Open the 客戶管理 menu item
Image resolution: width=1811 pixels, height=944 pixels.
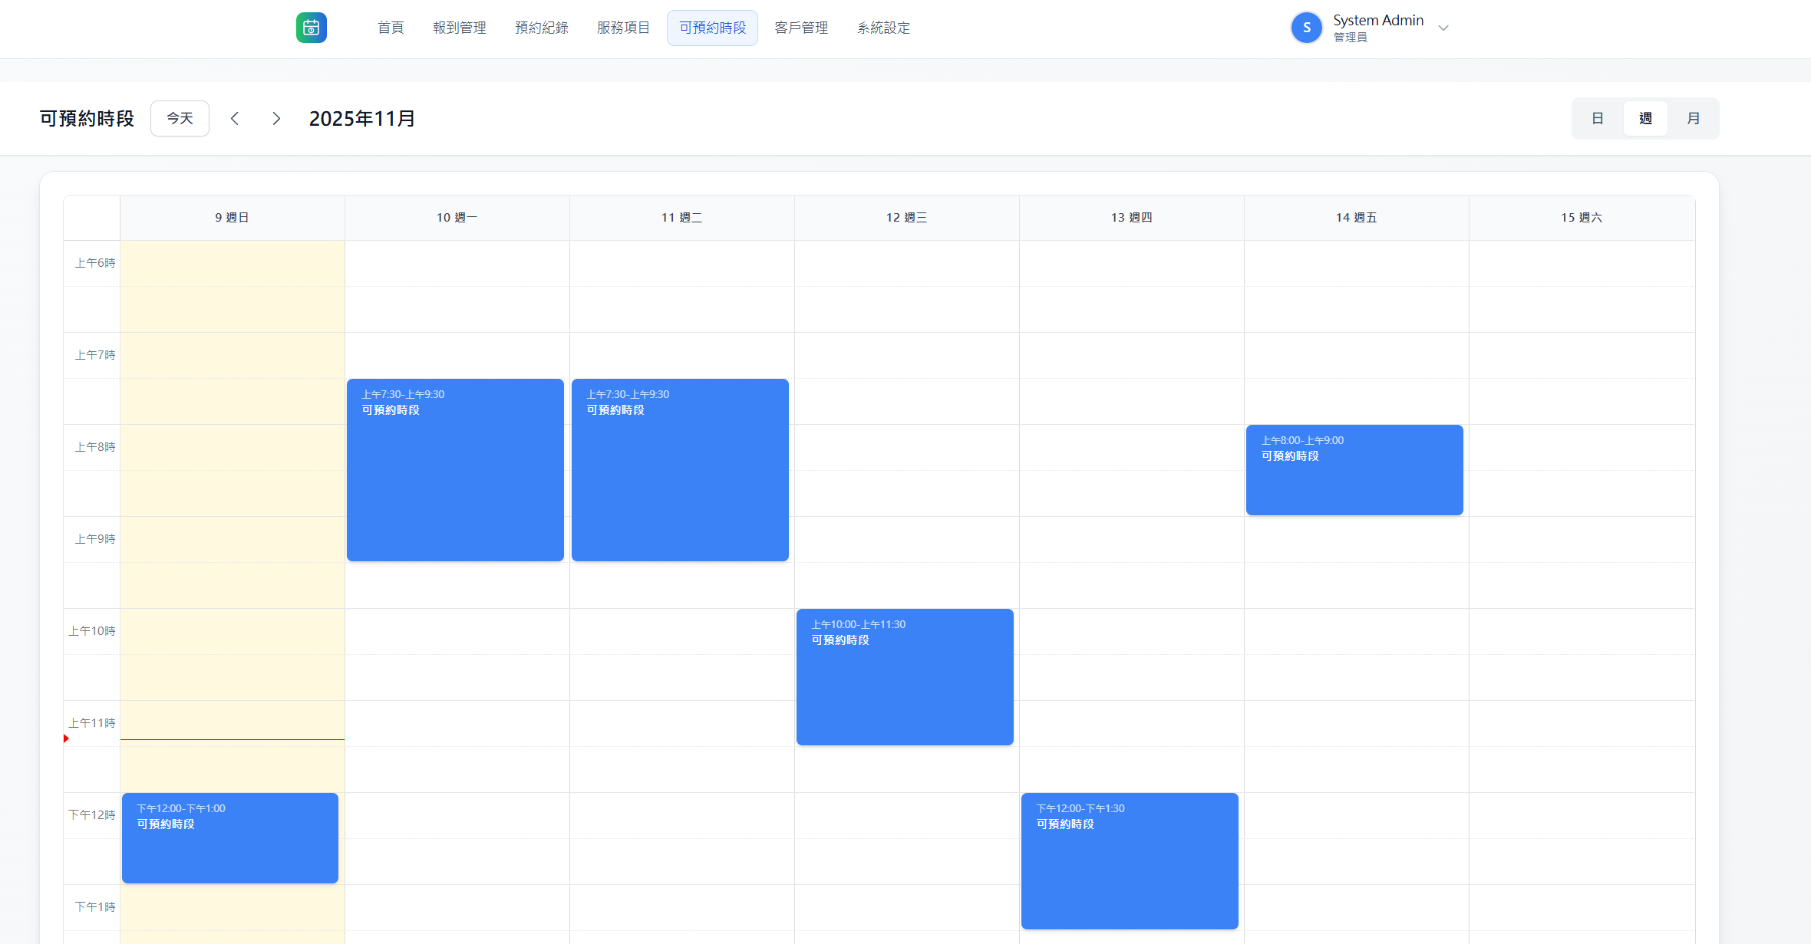pyautogui.click(x=801, y=28)
